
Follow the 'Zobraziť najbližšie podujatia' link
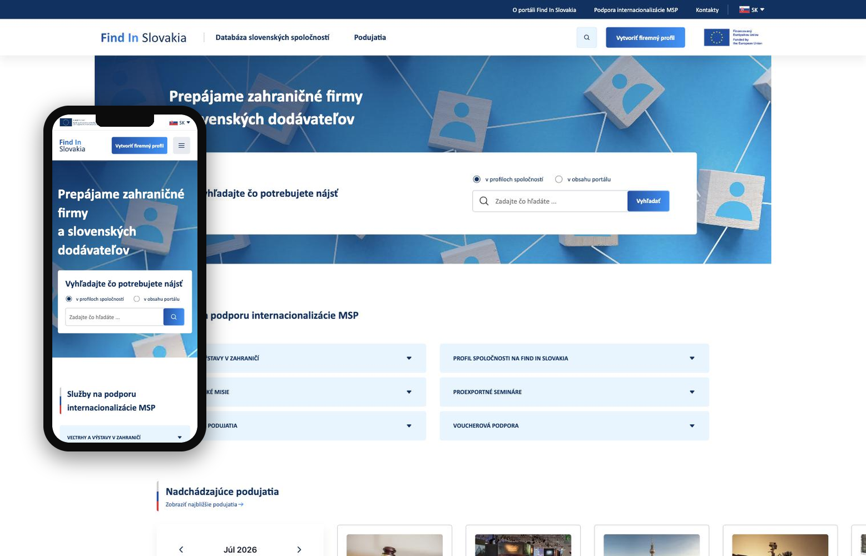204,505
